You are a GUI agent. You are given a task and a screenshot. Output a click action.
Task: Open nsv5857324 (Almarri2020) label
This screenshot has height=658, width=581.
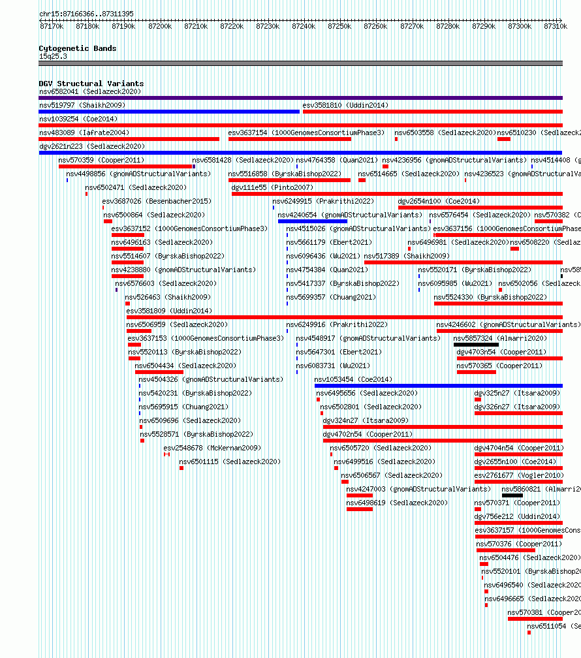click(x=500, y=338)
